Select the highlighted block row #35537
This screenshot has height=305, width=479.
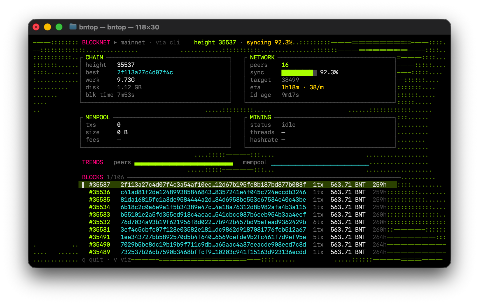pyautogui.click(x=237, y=185)
